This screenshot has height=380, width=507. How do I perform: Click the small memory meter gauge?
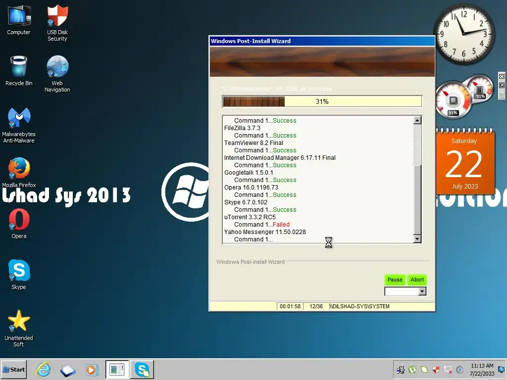(x=480, y=88)
